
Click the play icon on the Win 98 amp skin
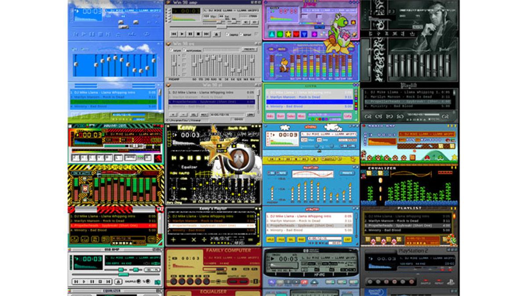(182, 34)
